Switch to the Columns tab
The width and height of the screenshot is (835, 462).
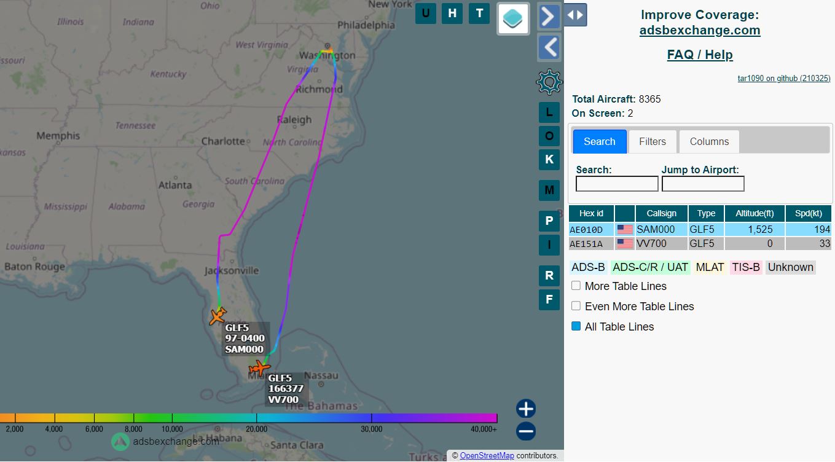(709, 141)
